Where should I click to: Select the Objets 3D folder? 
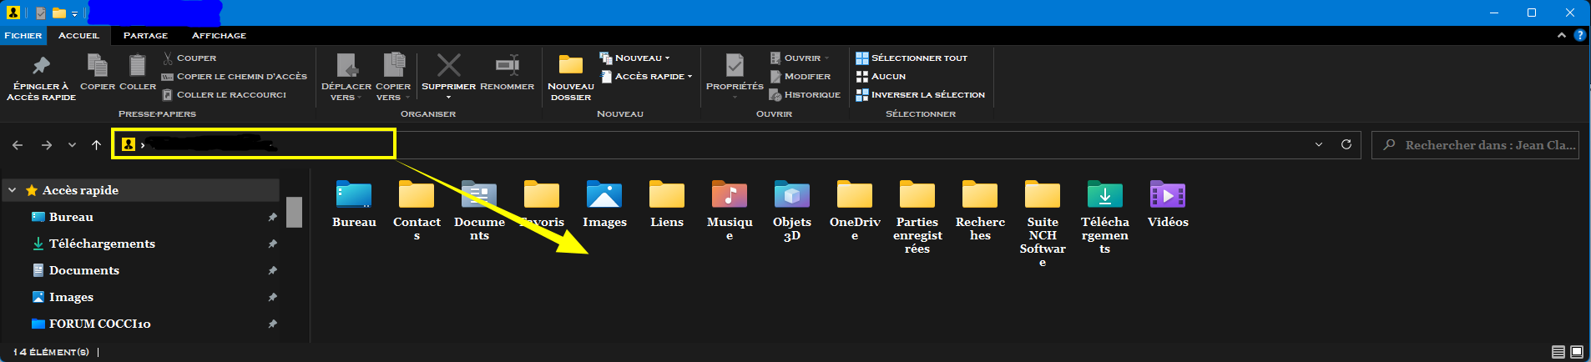792,209
